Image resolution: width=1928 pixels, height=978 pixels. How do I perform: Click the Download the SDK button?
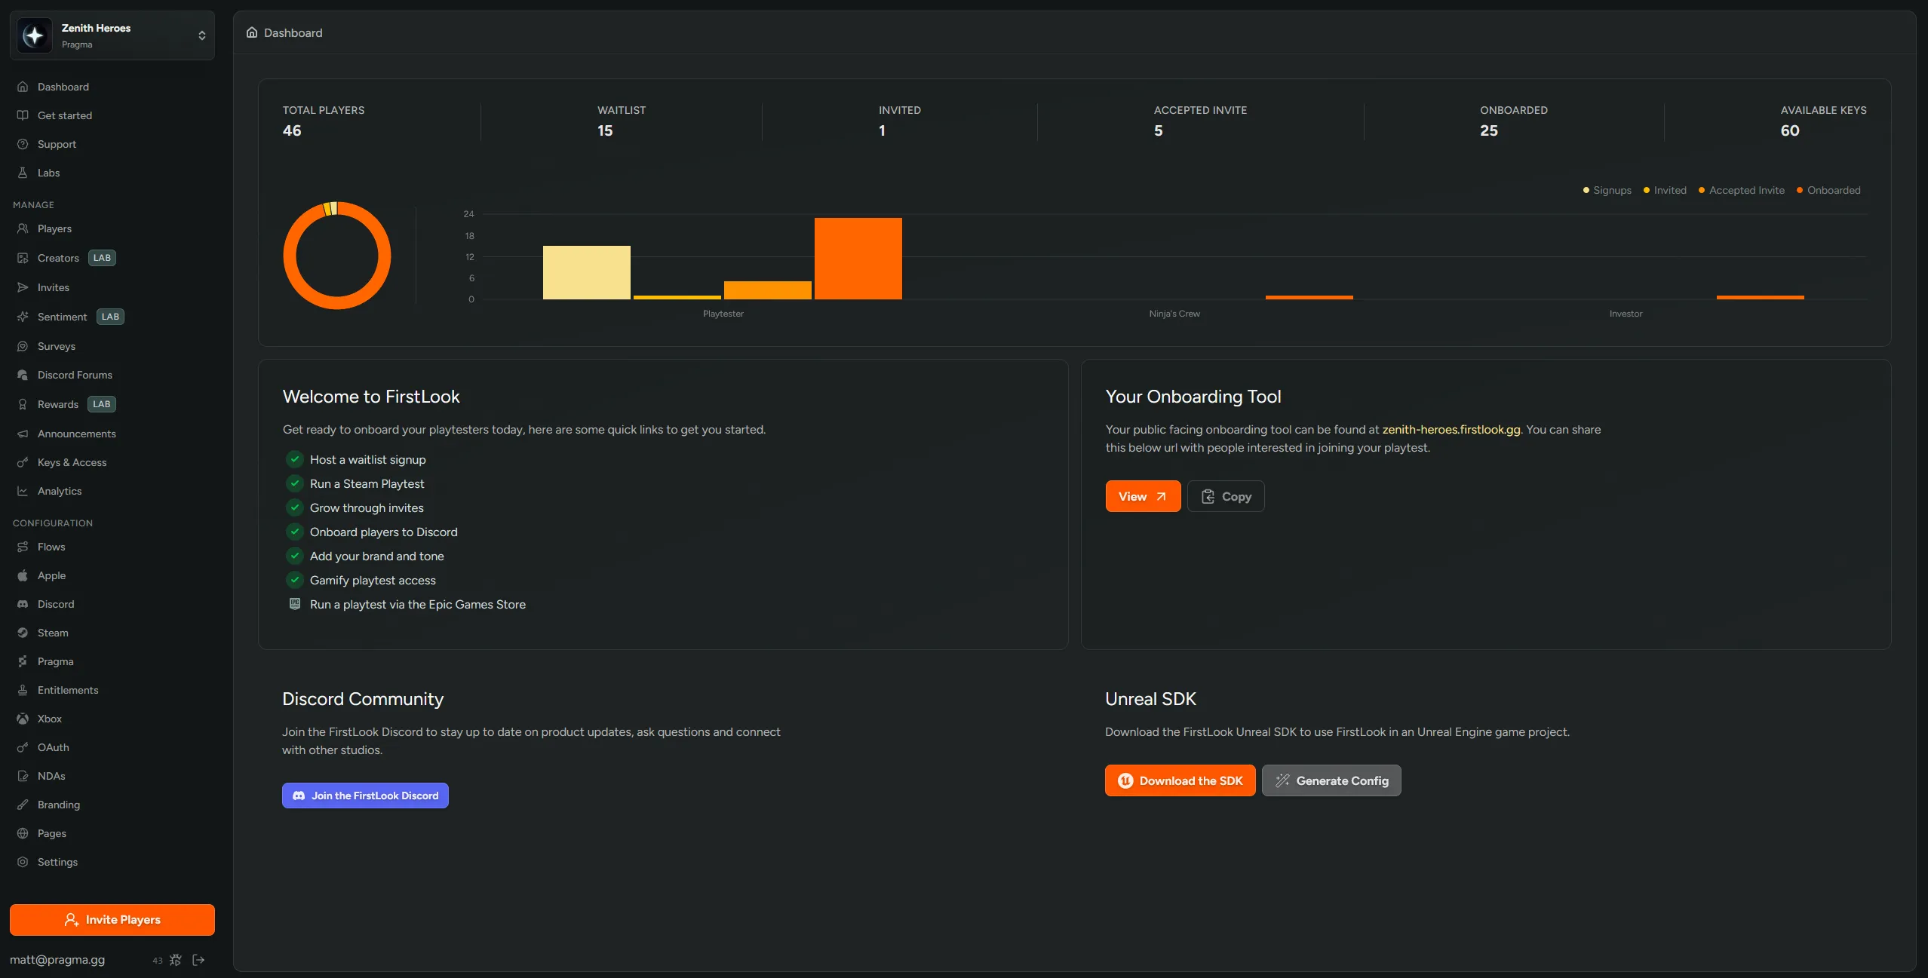point(1180,780)
